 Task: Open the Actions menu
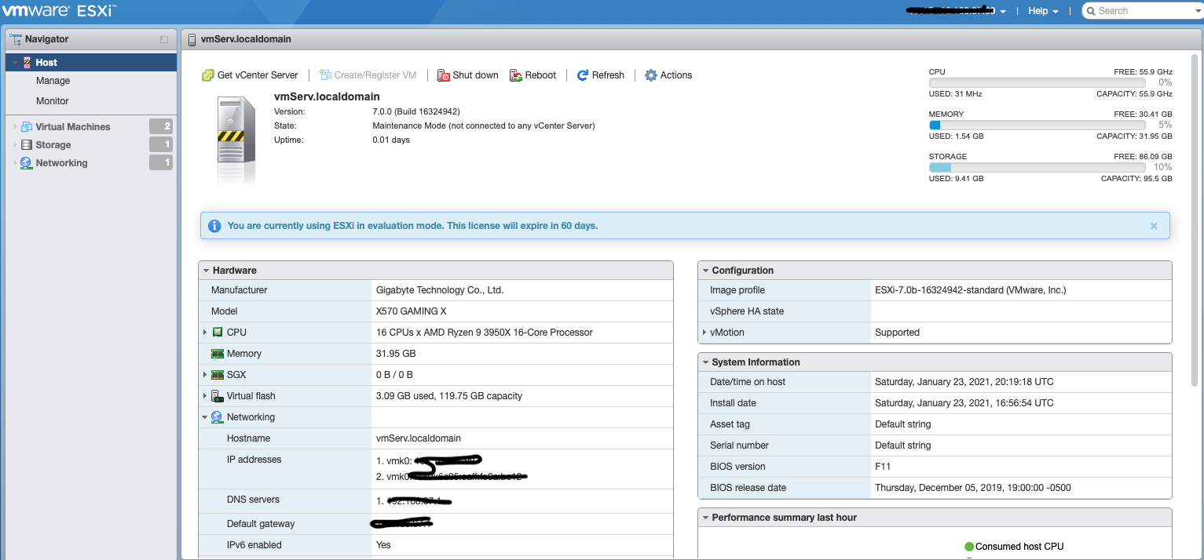pyautogui.click(x=668, y=75)
